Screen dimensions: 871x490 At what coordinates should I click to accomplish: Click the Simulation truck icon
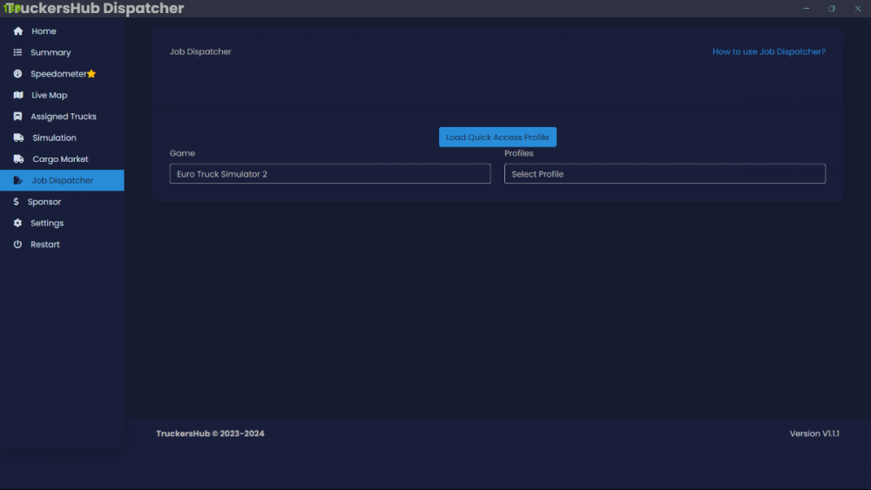coord(18,138)
